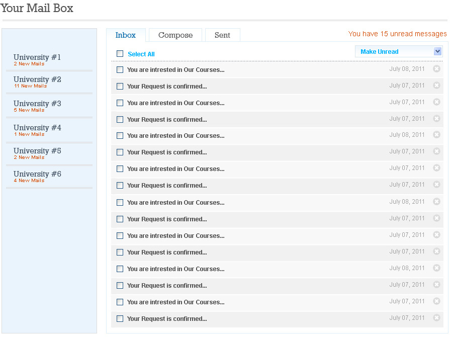Remove the third message using its X icon
The width and height of the screenshot is (450, 337).
436,102
